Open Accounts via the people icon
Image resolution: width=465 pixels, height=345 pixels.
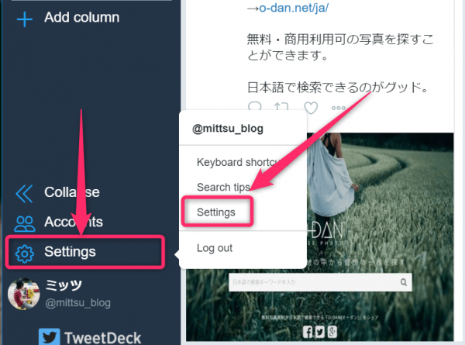(24, 223)
